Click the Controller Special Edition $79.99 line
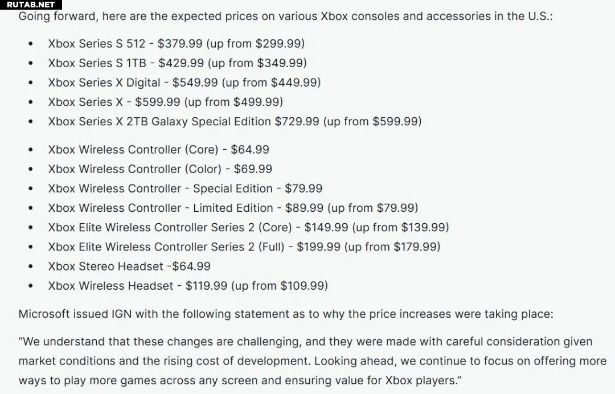 point(185,188)
